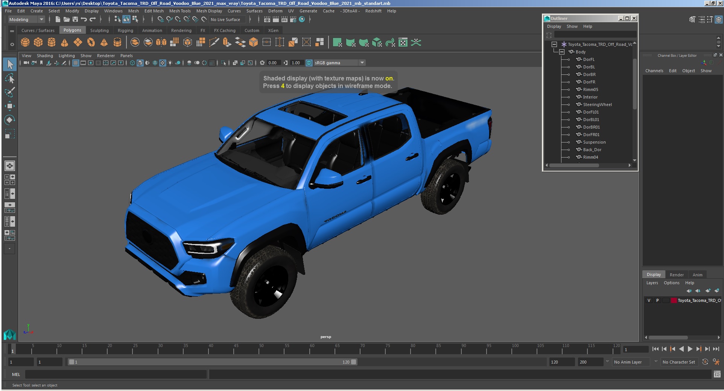
Task: Activate the Select tool in the toolbox
Action: 10,64
